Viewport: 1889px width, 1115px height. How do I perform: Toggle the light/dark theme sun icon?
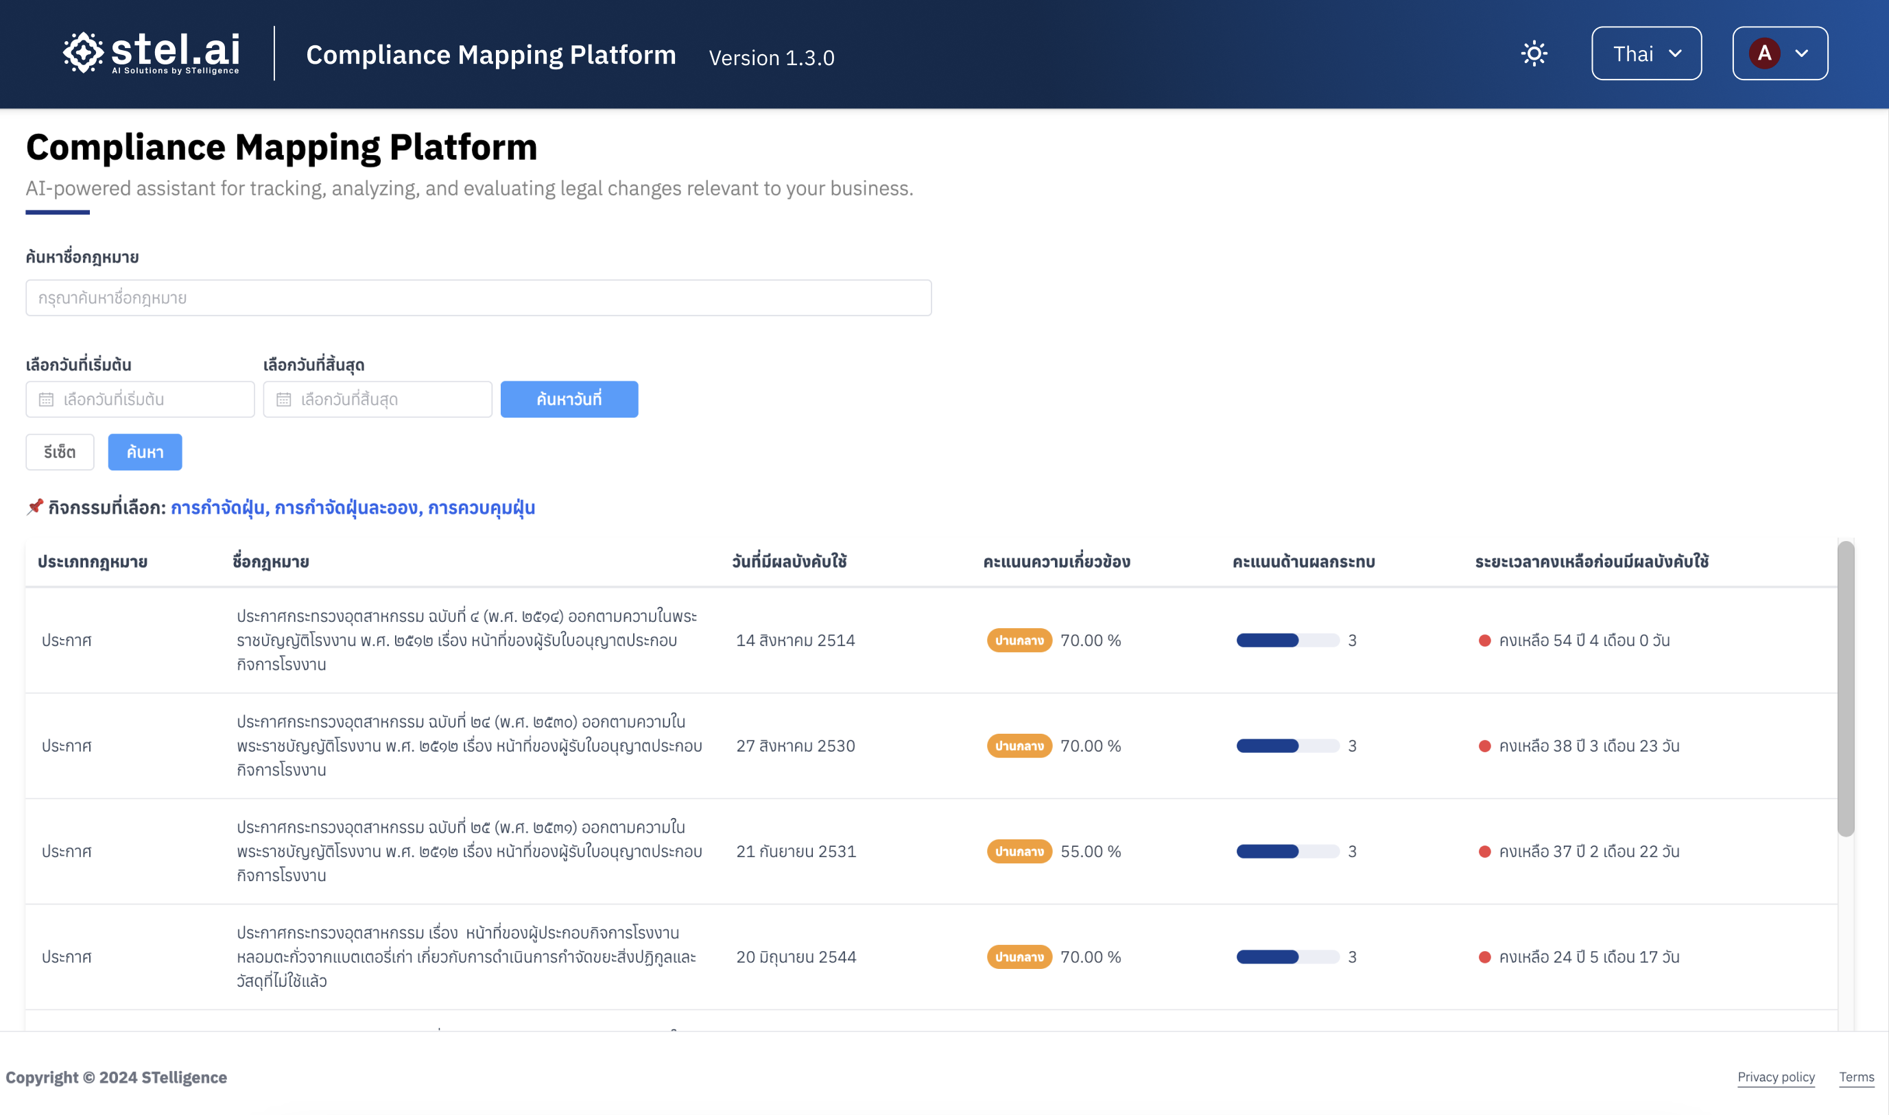coord(1534,53)
